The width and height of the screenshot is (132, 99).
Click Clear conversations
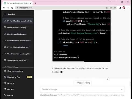click(18, 71)
